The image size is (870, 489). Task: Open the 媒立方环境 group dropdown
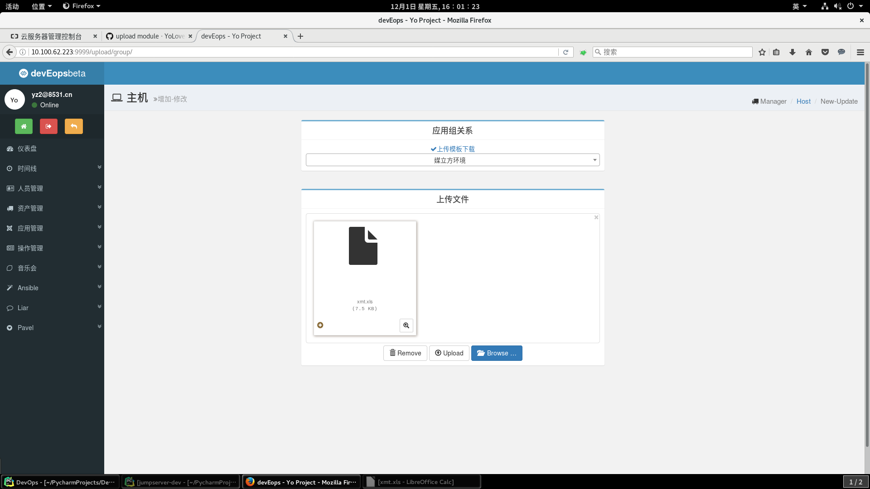(452, 160)
